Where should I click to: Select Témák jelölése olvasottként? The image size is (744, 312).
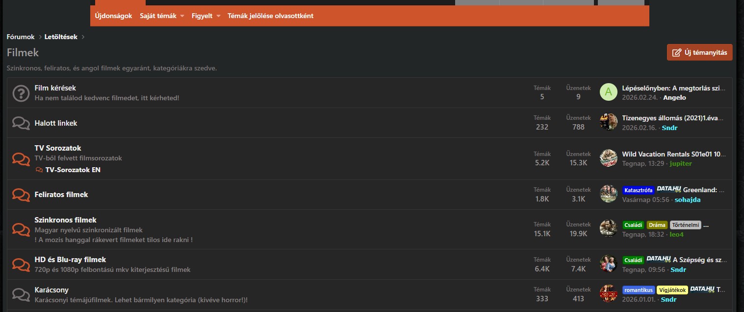tap(270, 16)
